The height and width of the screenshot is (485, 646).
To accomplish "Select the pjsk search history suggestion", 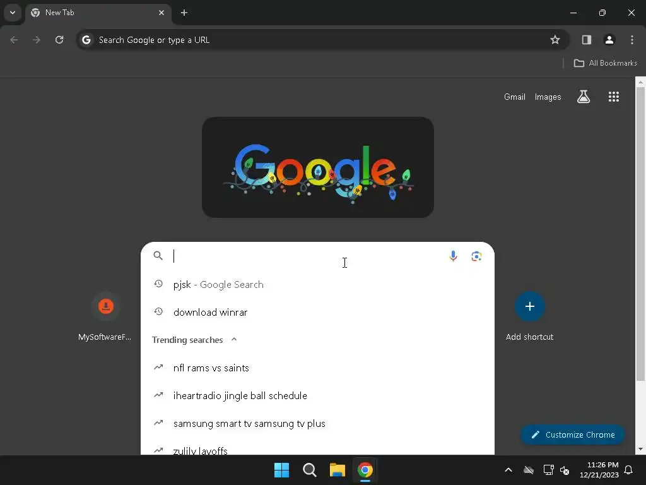I will pos(317,285).
